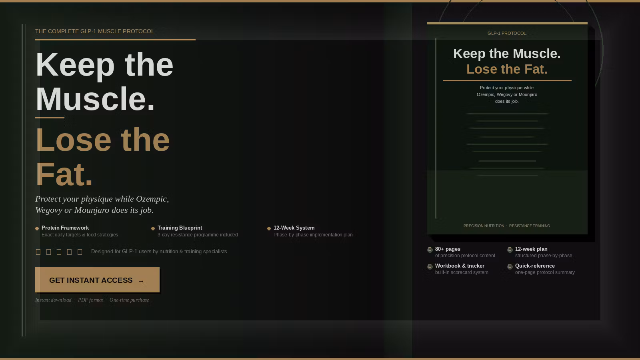The image size is (640, 360).
Task: Click 'built-in scorecard system' text
Action: (x=462, y=272)
